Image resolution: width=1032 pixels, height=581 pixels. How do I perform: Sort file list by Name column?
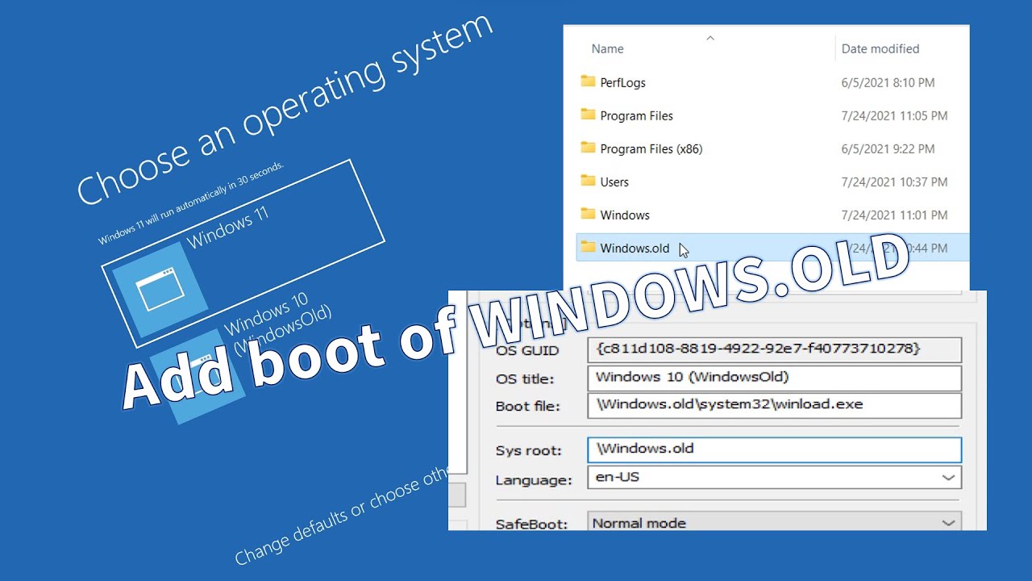607,48
